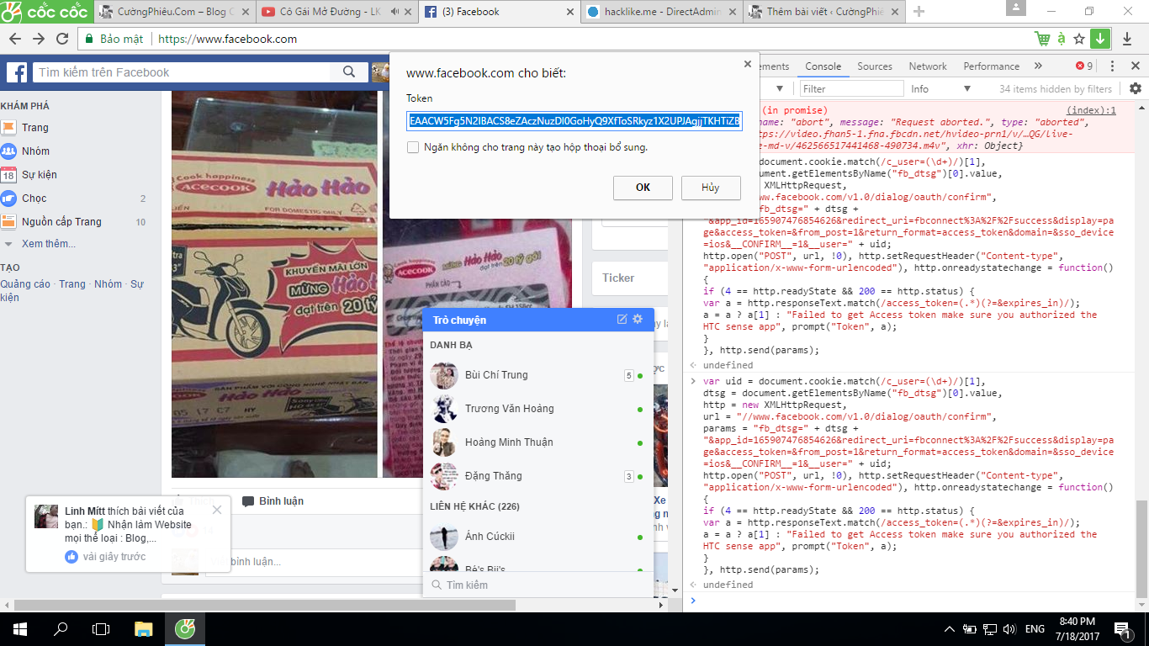Expand DevTools more tabs chevron
The width and height of the screenshot is (1149, 646).
pos(1038,66)
